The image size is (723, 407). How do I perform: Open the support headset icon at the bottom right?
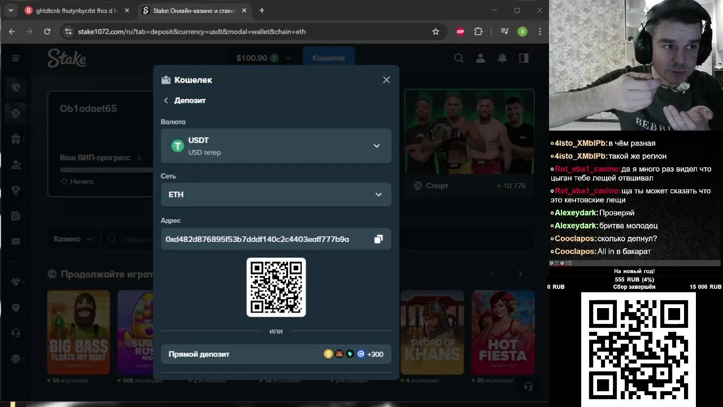(x=528, y=387)
